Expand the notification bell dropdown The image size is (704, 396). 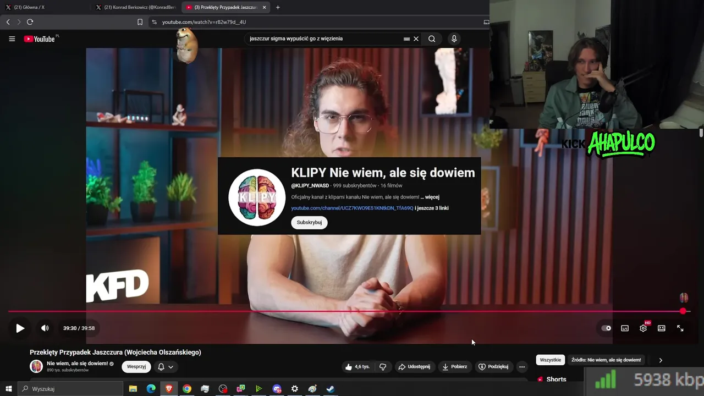[166, 367]
